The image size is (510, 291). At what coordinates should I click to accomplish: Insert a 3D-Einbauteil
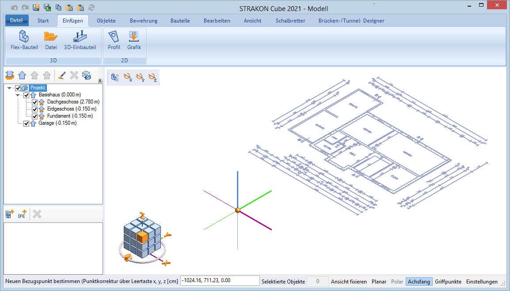(80, 40)
